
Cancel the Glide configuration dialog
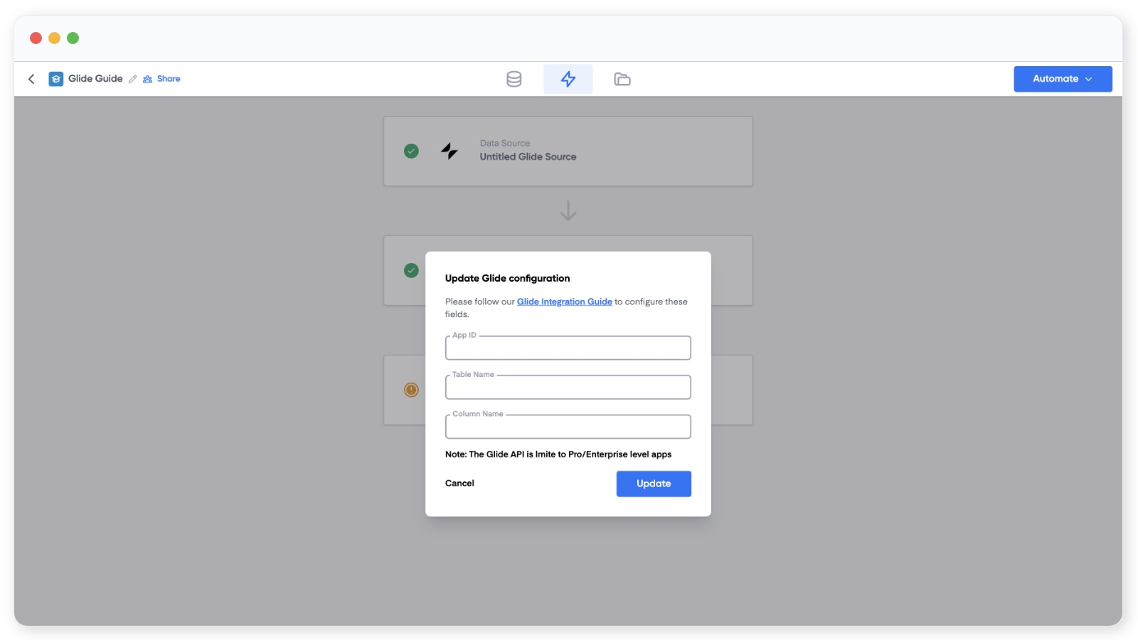[459, 484]
